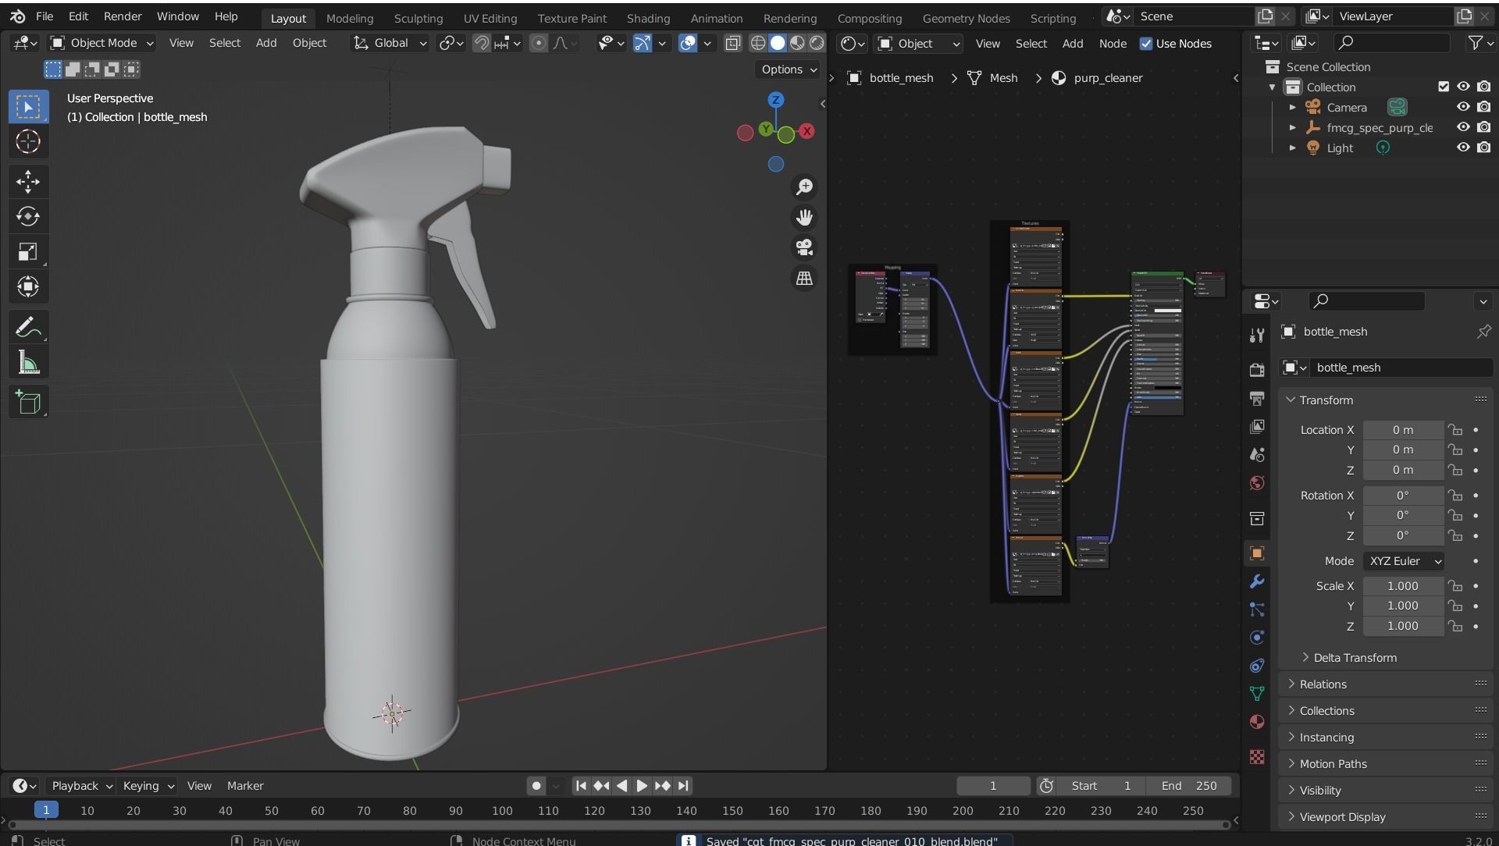Open the Material properties tab
The height and width of the screenshot is (846, 1499).
coord(1257,722)
